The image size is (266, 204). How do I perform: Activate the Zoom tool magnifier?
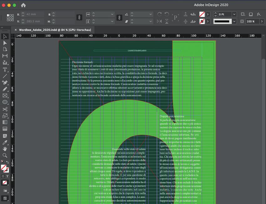[5, 155]
